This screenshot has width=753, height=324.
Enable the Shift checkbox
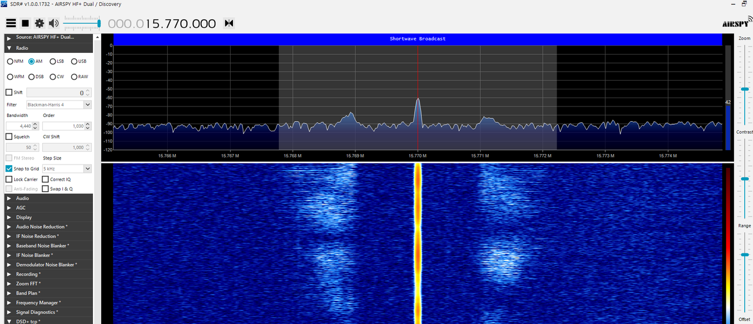click(x=9, y=92)
